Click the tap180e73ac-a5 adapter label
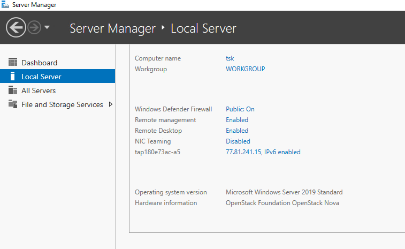This screenshot has height=249, width=405. [x=157, y=152]
